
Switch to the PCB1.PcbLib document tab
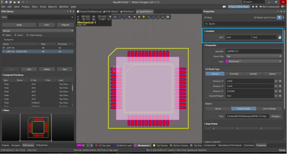tap(112, 12)
